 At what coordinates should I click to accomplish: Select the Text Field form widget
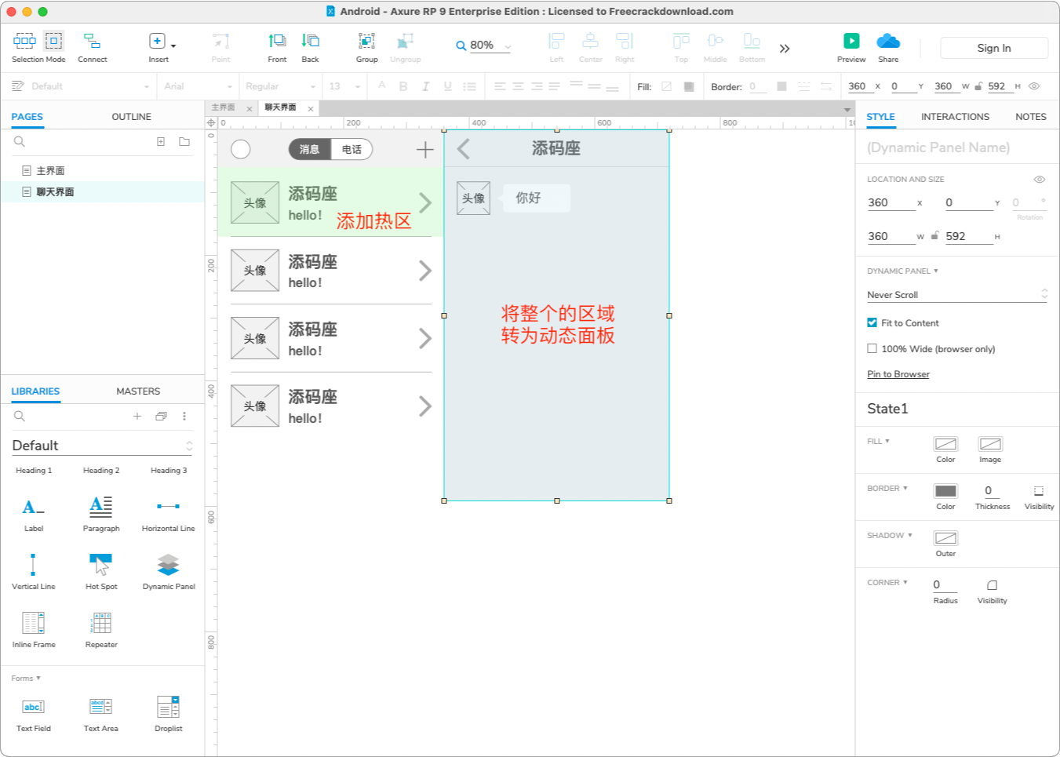coord(33,714)
